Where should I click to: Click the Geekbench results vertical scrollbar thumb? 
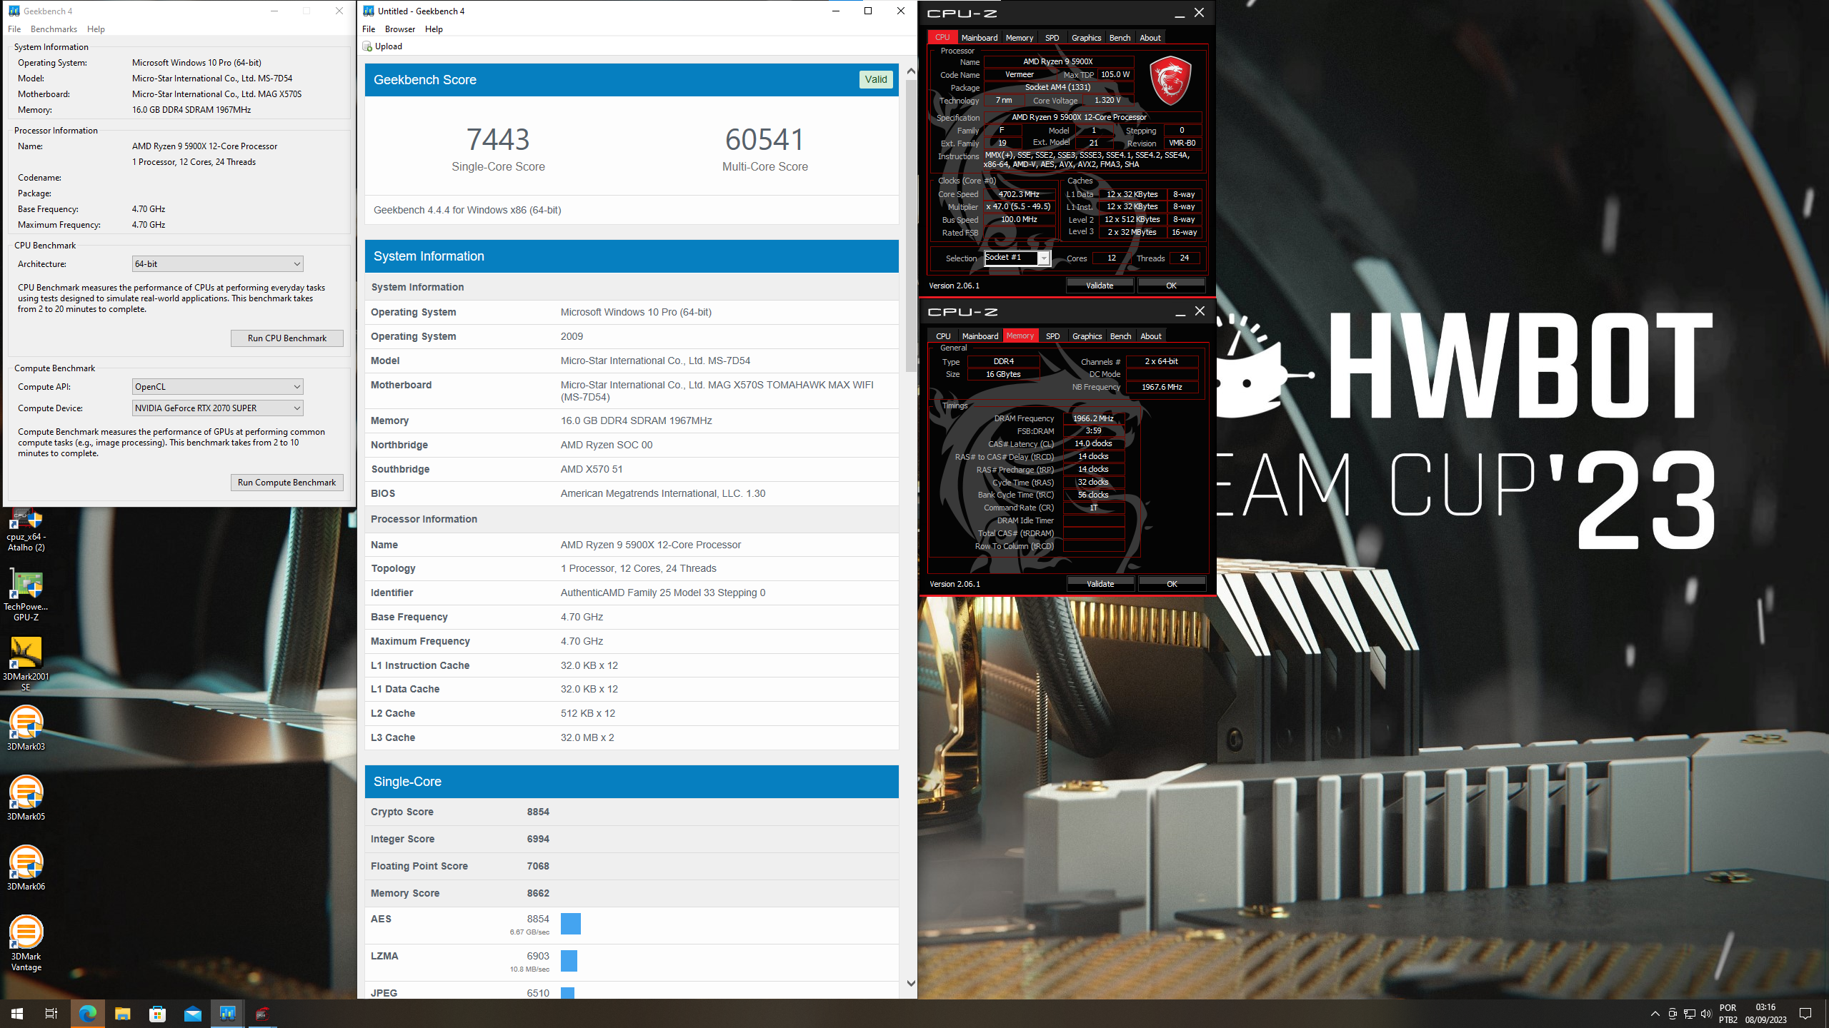[x=911, y=225]
